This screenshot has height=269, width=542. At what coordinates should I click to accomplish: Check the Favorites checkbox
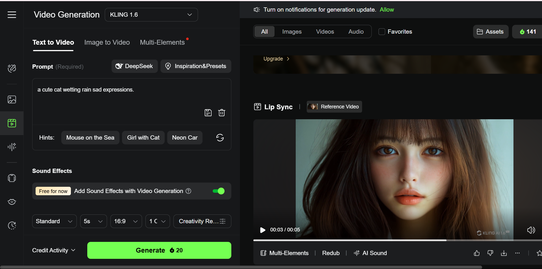tap(382, 32)
